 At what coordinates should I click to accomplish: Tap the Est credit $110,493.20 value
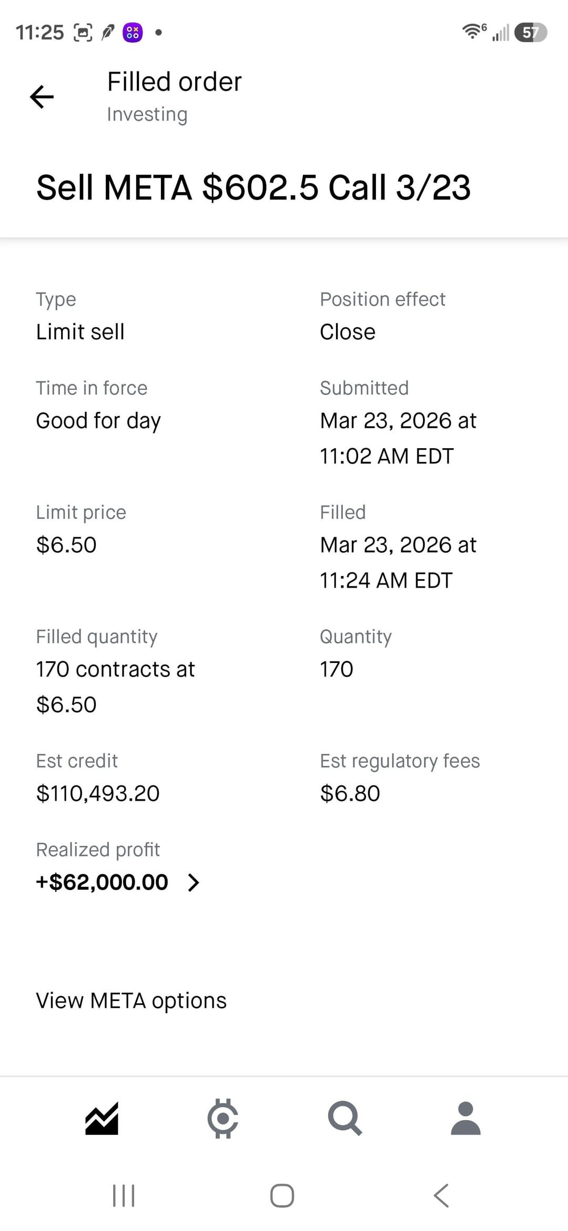point(98,793)
